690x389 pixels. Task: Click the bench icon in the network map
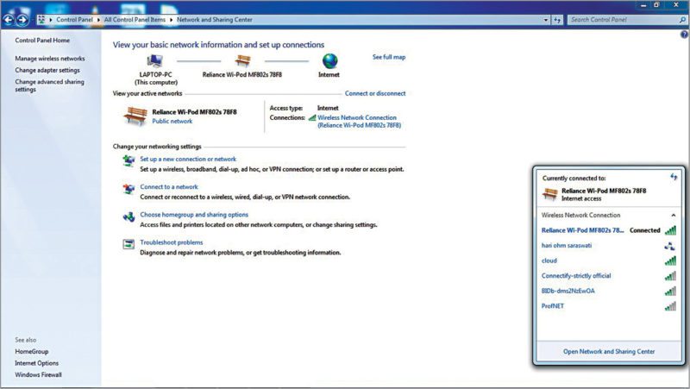coord(242,60)
